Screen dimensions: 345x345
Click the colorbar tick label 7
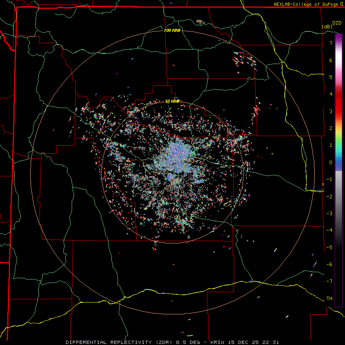click(331, 43)
